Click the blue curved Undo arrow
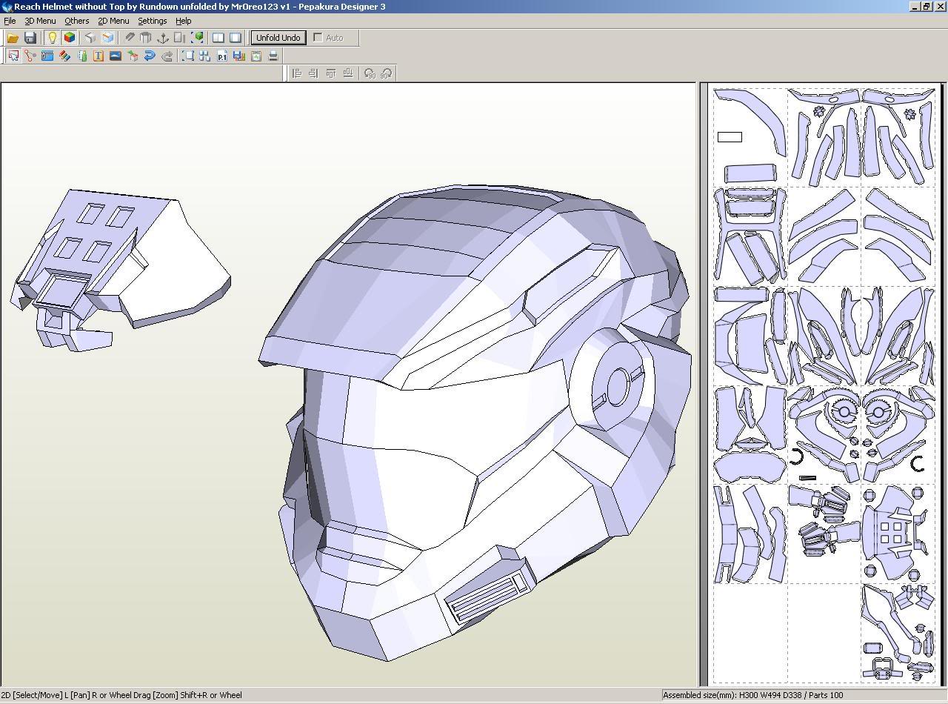 tap(150, 56)
